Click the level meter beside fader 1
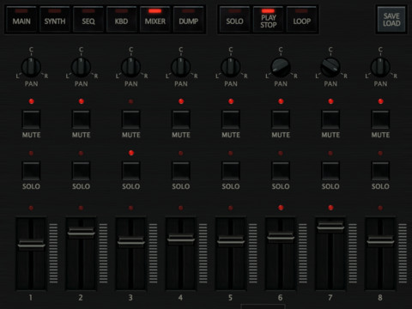 point(53,253)
